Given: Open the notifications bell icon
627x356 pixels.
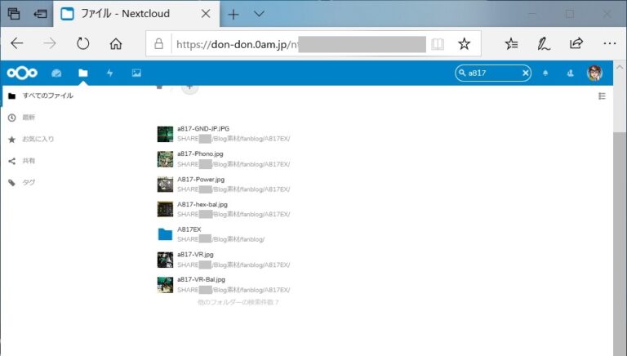Looking at the screenshot, I should point(545,73).
